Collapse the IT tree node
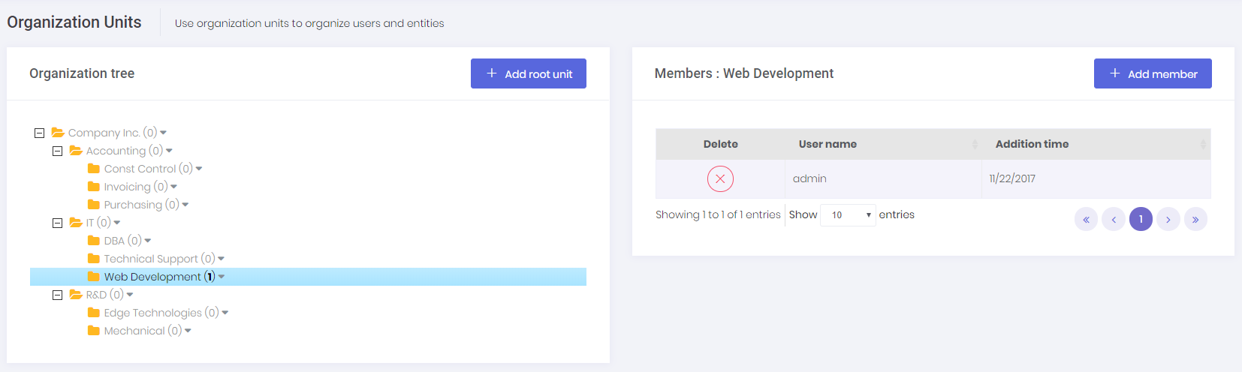1242x372 pixels. click(x=57, y=223)
